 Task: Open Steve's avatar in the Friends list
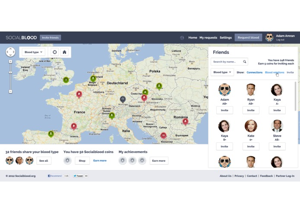point(277,126)
